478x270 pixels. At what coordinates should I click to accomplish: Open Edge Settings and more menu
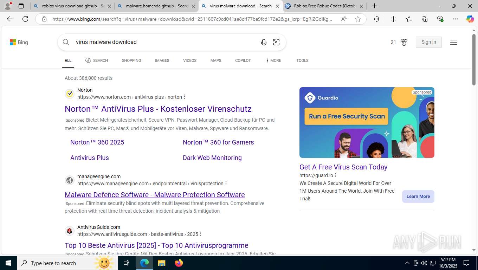456,19
